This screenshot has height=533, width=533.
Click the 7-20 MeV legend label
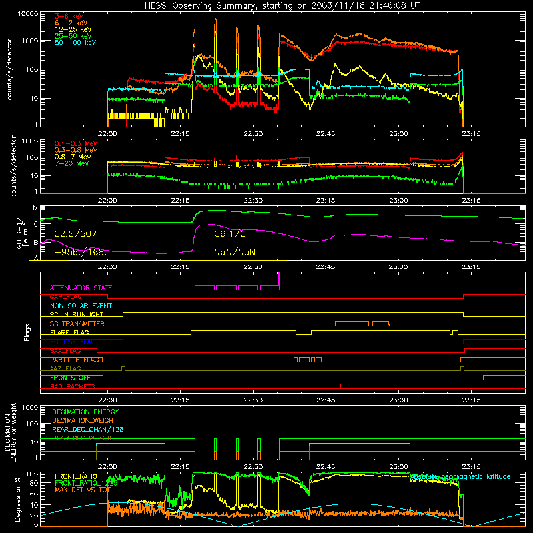[x=72, y=163]
